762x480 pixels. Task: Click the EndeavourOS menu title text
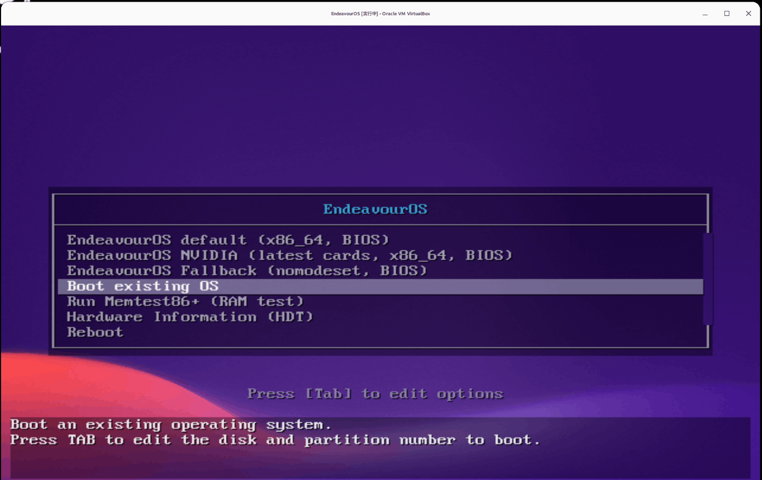pos(376,209)
